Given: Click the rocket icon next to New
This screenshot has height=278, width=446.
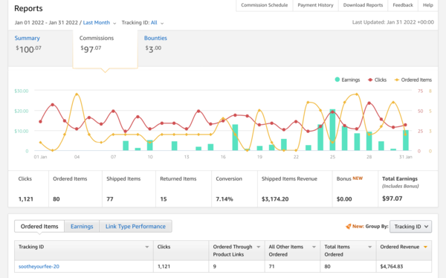Looking at the screenshot, I should click(x=348, y=227).
